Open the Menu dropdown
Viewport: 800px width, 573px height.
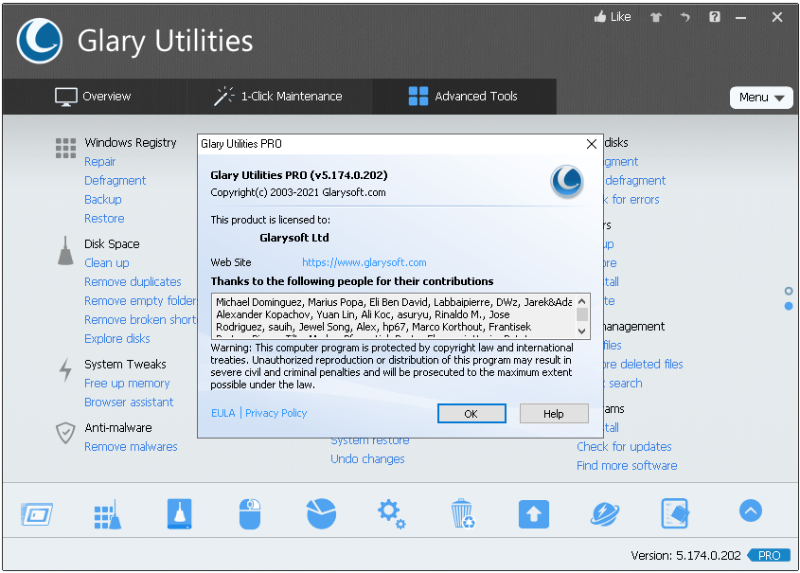pos(761,97)
